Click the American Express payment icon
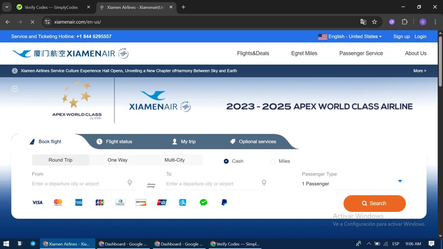 (x=79, y=202)
